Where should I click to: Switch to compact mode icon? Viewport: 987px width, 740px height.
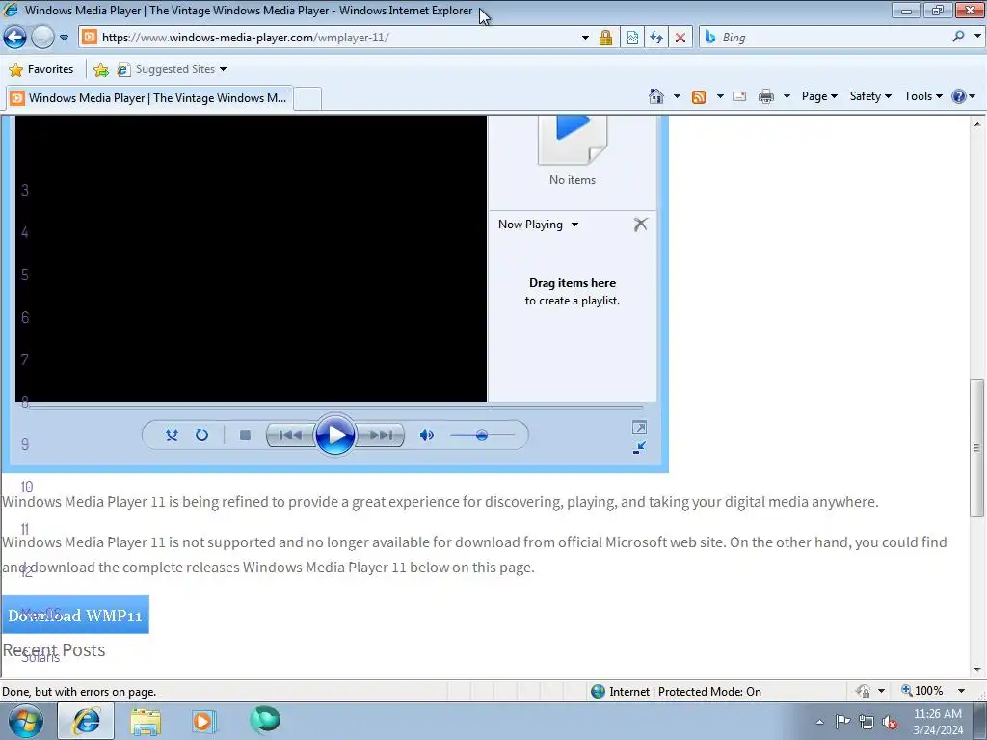[x=639, y=447]
